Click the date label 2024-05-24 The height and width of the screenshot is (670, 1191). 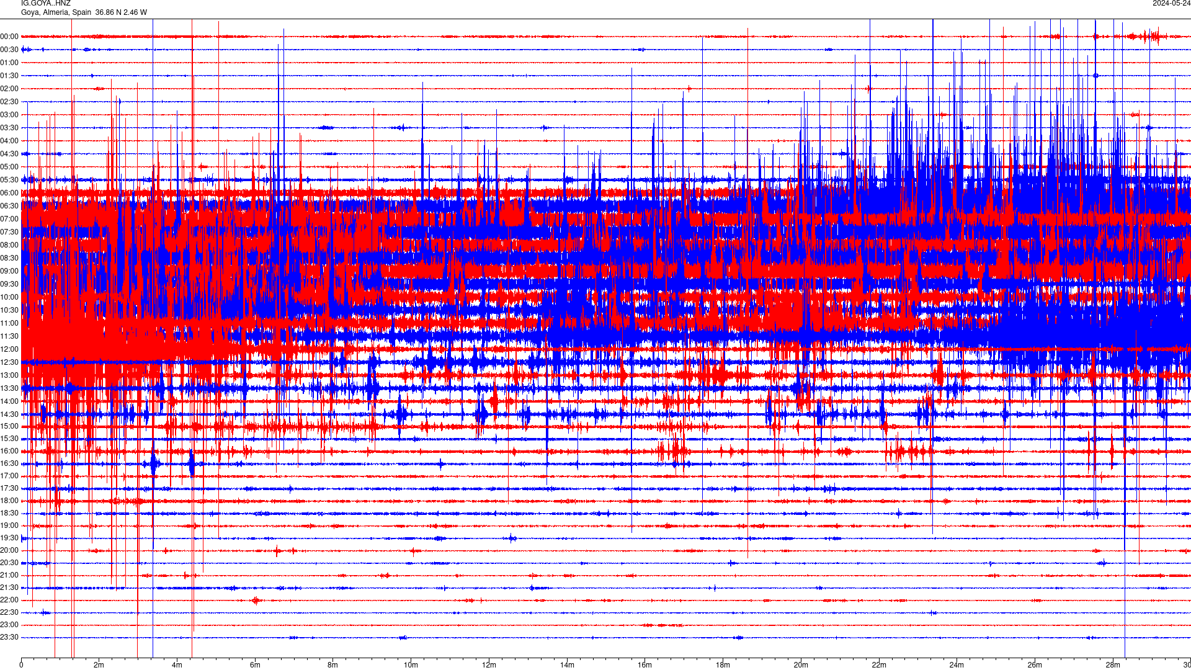pos(1171,4)
